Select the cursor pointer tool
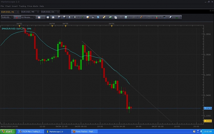 pyautogui.click(x=70, y=17)
